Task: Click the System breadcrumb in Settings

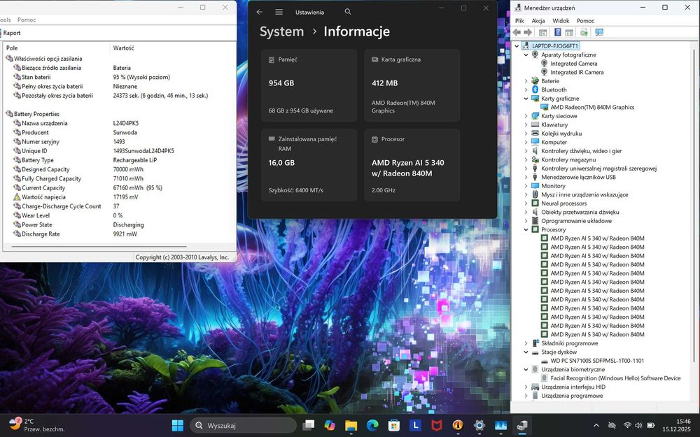Action: click(x=281, y=31)
